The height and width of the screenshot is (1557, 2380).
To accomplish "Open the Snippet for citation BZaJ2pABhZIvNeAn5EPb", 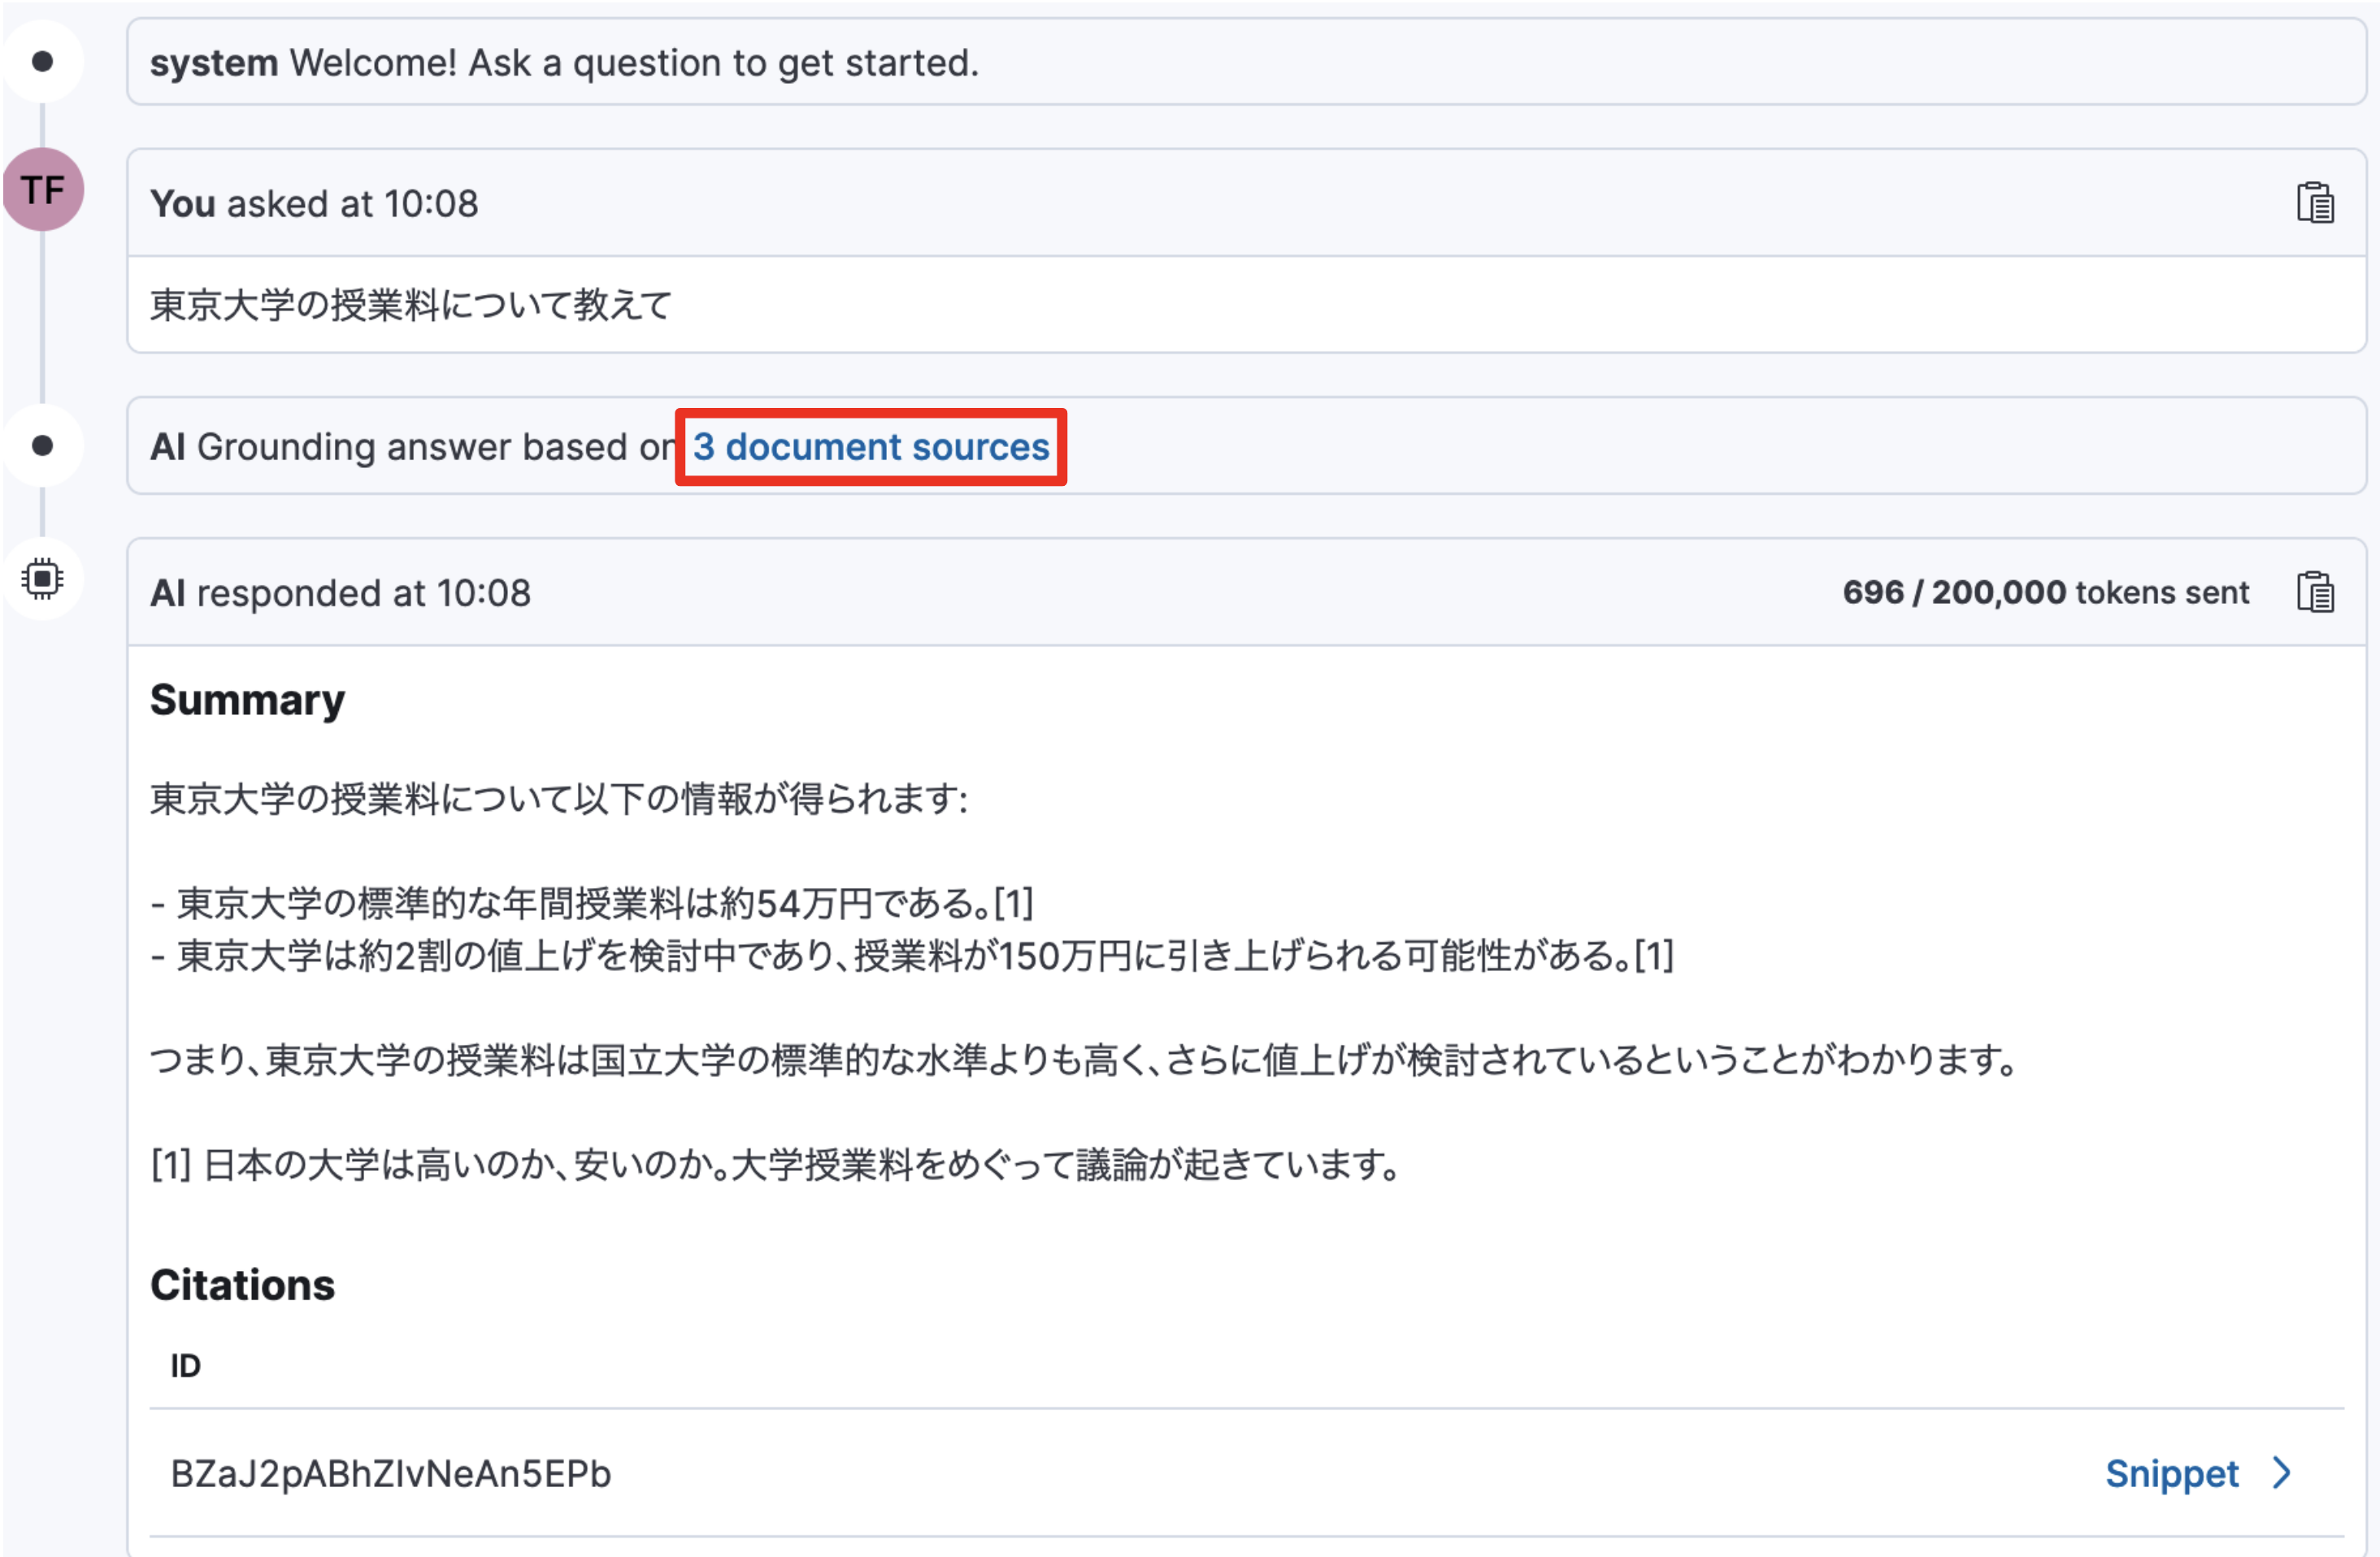I will click(2173, 1472).
